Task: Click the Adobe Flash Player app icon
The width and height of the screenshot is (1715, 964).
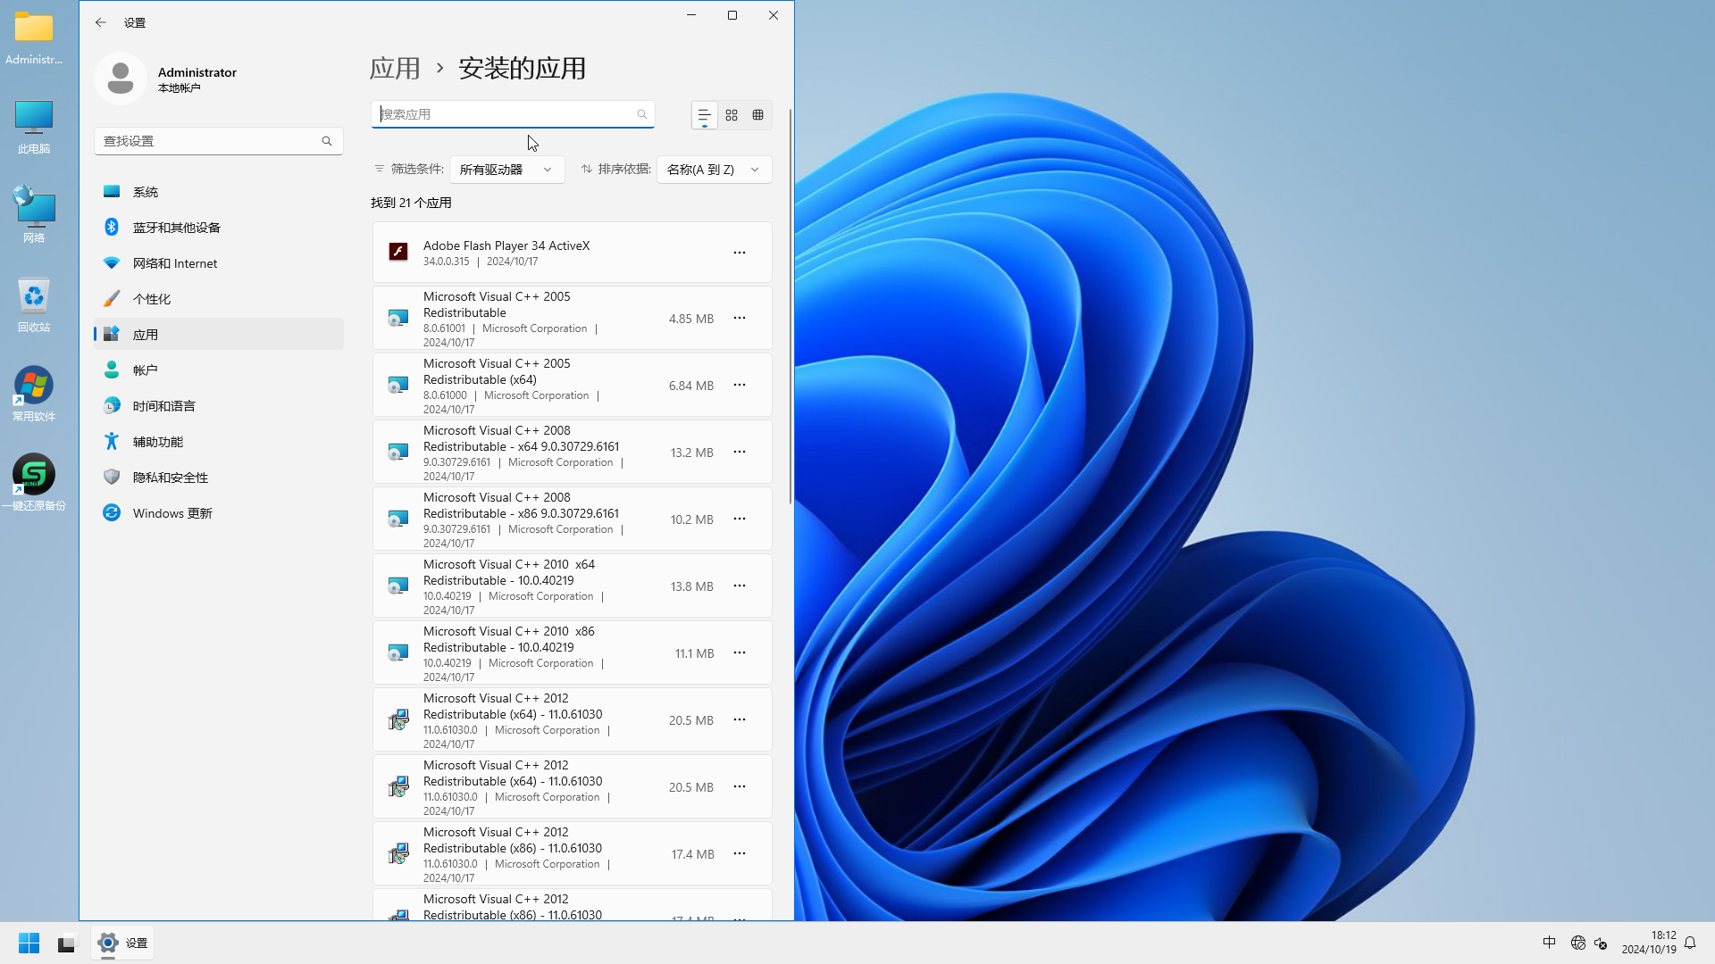Action: point(398,253)
